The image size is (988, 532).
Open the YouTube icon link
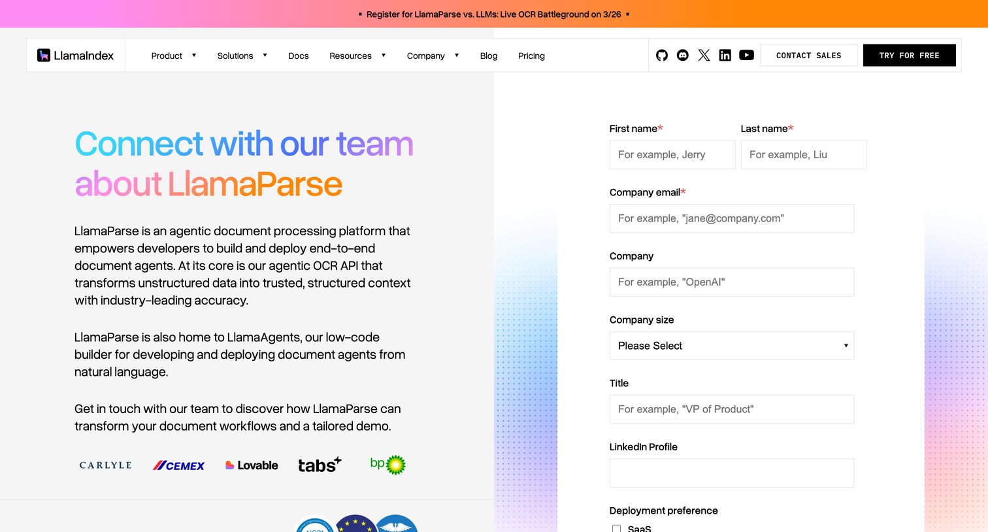click(x=746, y=56)
